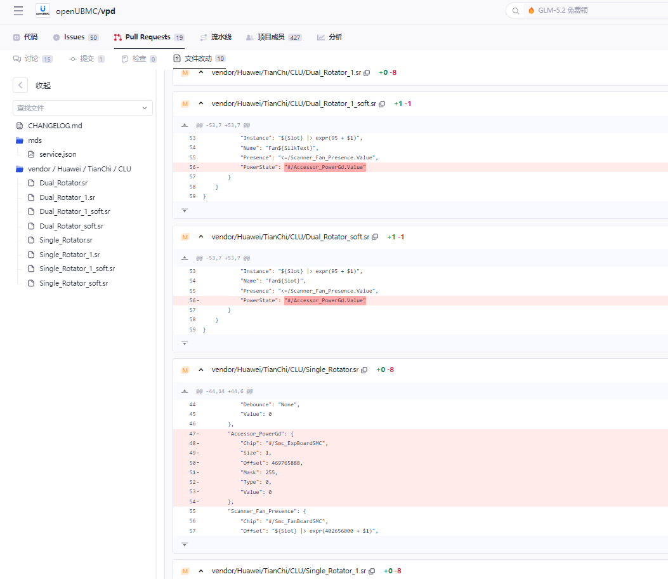Expand lines above in Dual_Rotator_soft.sr diff
Screen dimensions: 668x579
(185, 258)
